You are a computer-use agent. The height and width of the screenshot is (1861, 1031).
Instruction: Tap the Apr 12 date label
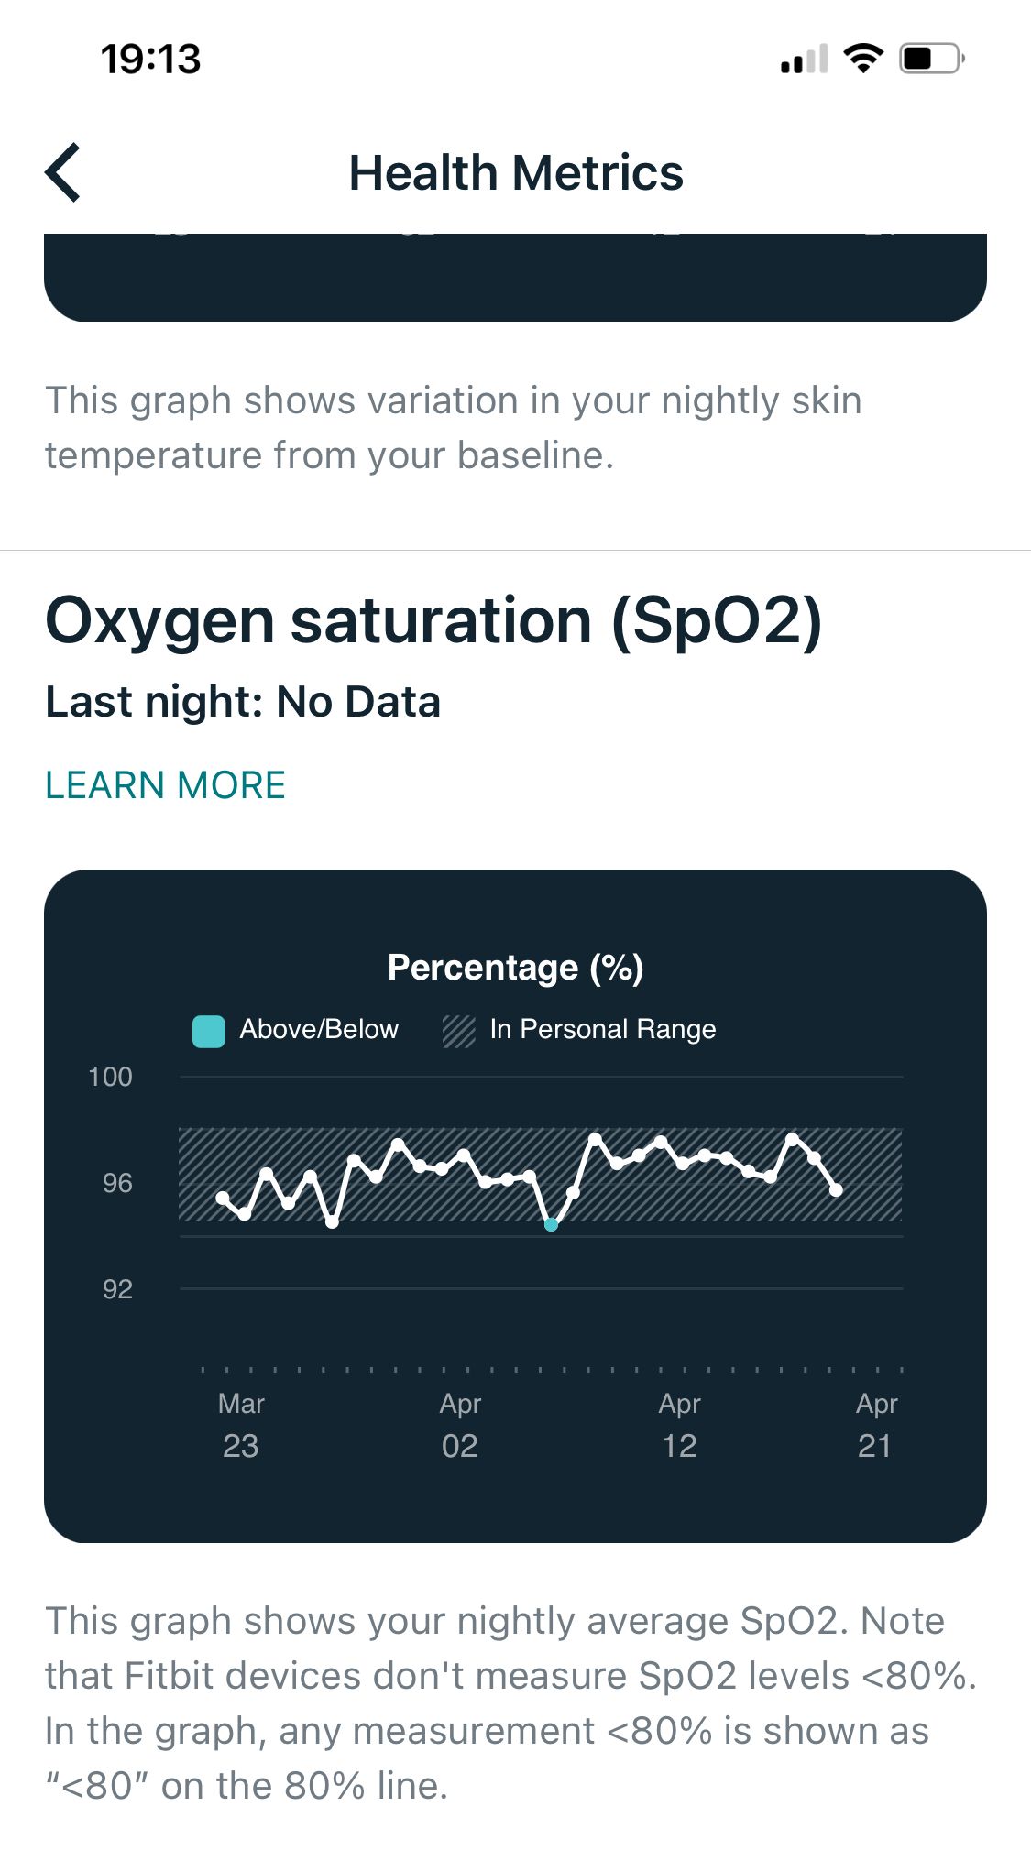point(679,1425)
